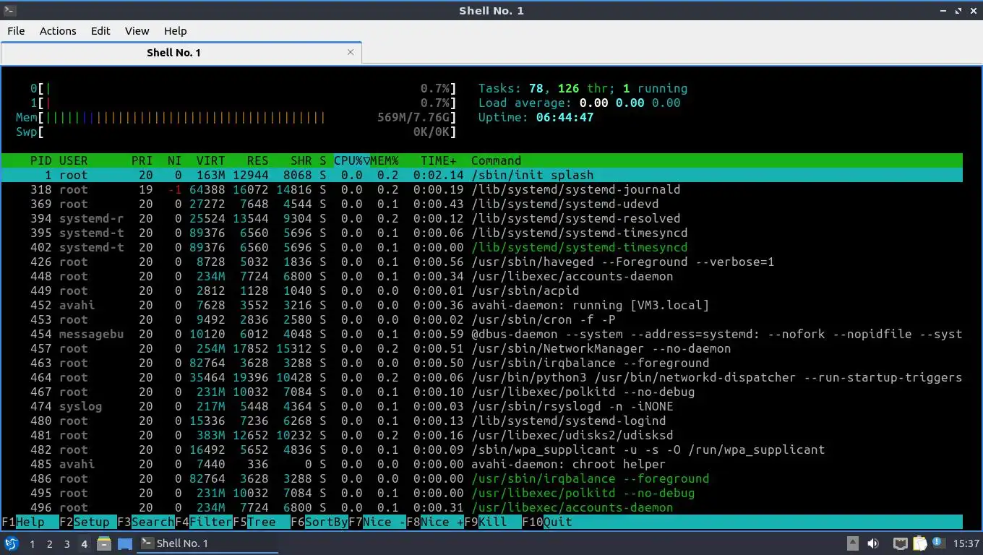Open the View menu
The height and width of the screenshot is (555, 983).
click(137, 30)
